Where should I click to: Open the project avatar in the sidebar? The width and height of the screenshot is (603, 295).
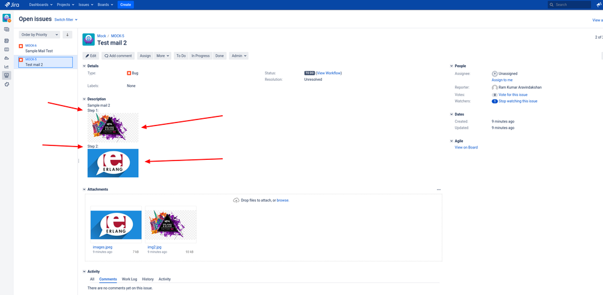pyautogui.click(x=7, y=18)
